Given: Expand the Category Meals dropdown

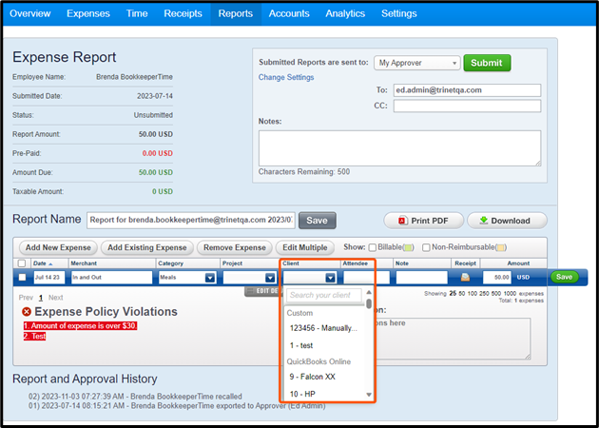Looking at the screenshot, I should [210, 278].
